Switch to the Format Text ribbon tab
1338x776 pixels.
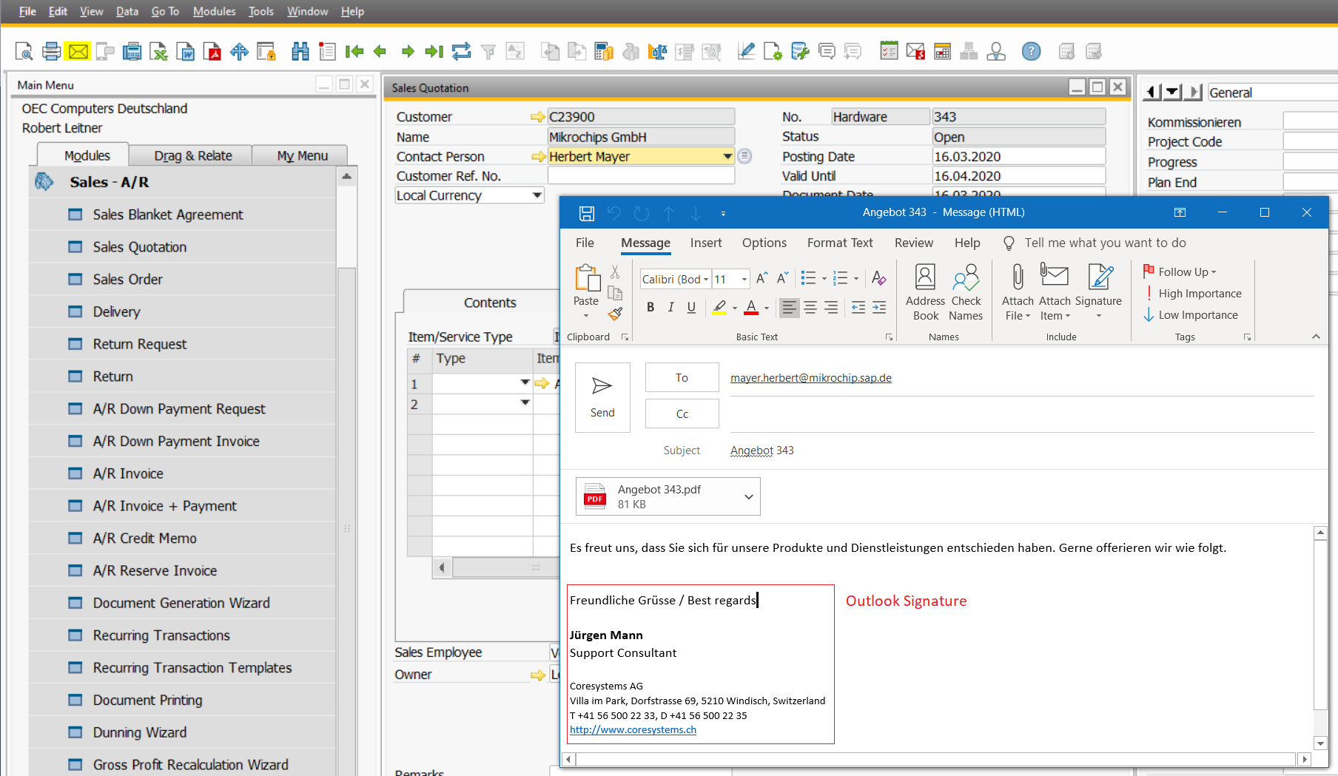[840, 243]
